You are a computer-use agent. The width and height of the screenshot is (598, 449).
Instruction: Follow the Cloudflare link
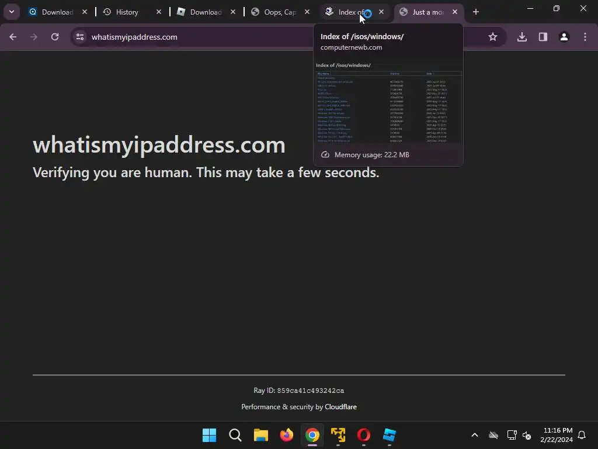[340, 407]
